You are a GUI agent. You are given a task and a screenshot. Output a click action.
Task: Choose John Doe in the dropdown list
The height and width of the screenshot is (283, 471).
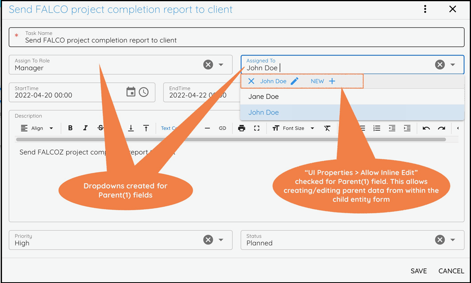(x=264, y=113)
